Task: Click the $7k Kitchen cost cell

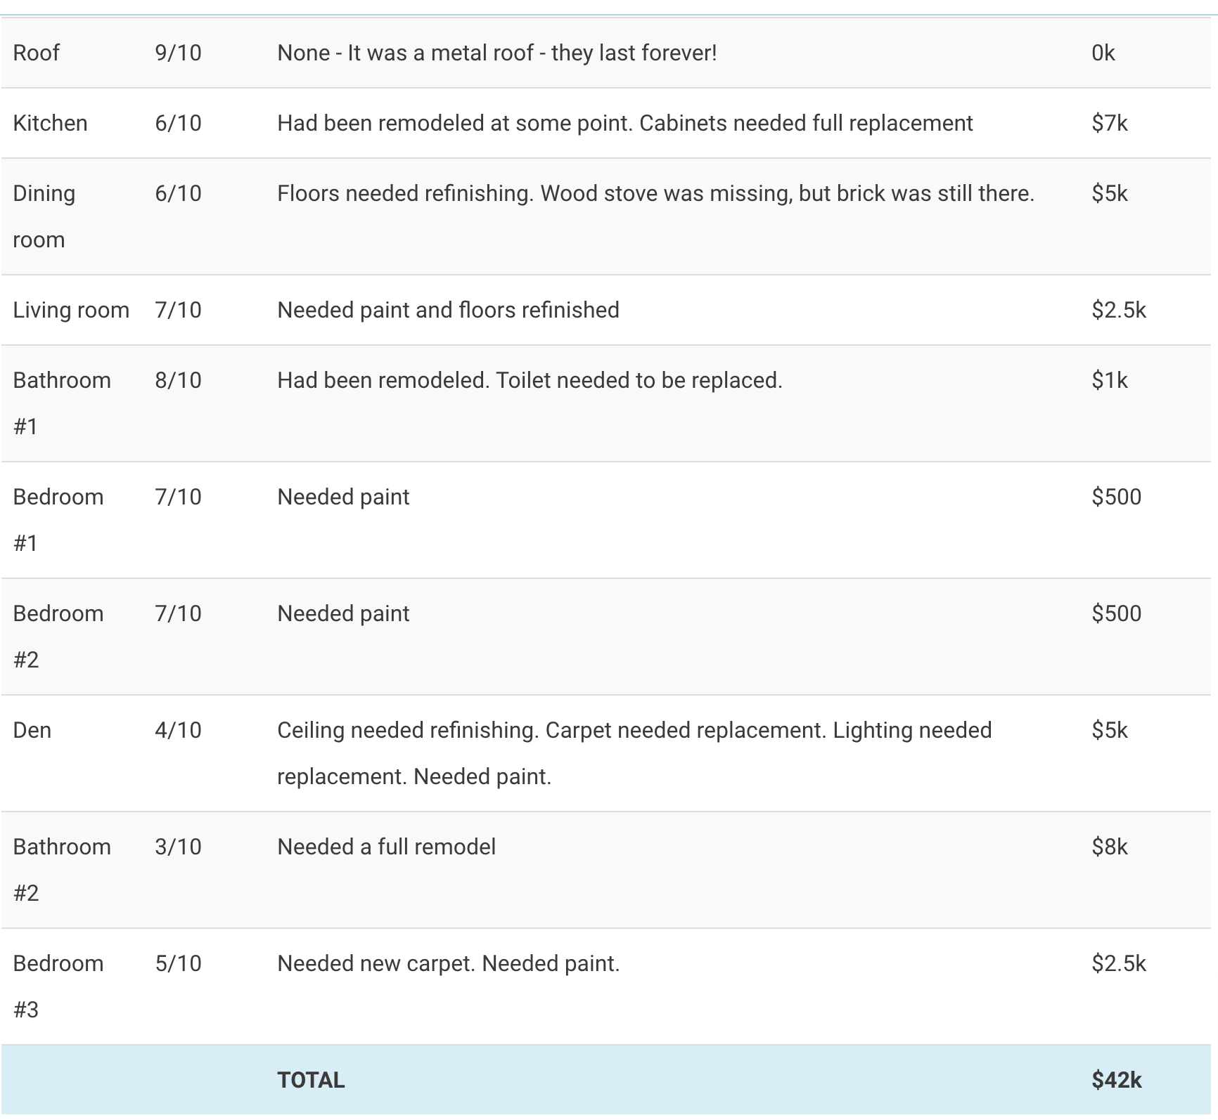Action: 1109,123
